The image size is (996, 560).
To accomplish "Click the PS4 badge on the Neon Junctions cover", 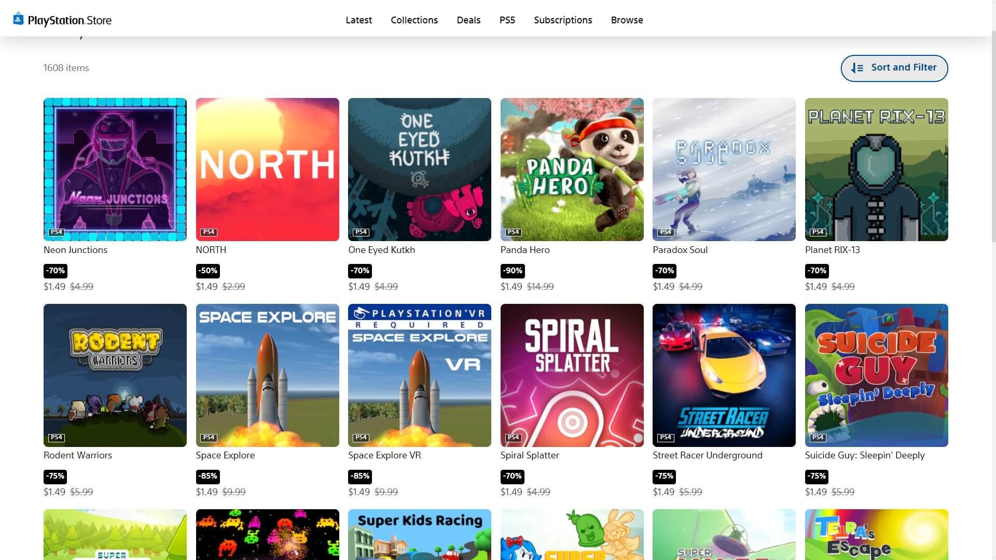I will (56, 232).
